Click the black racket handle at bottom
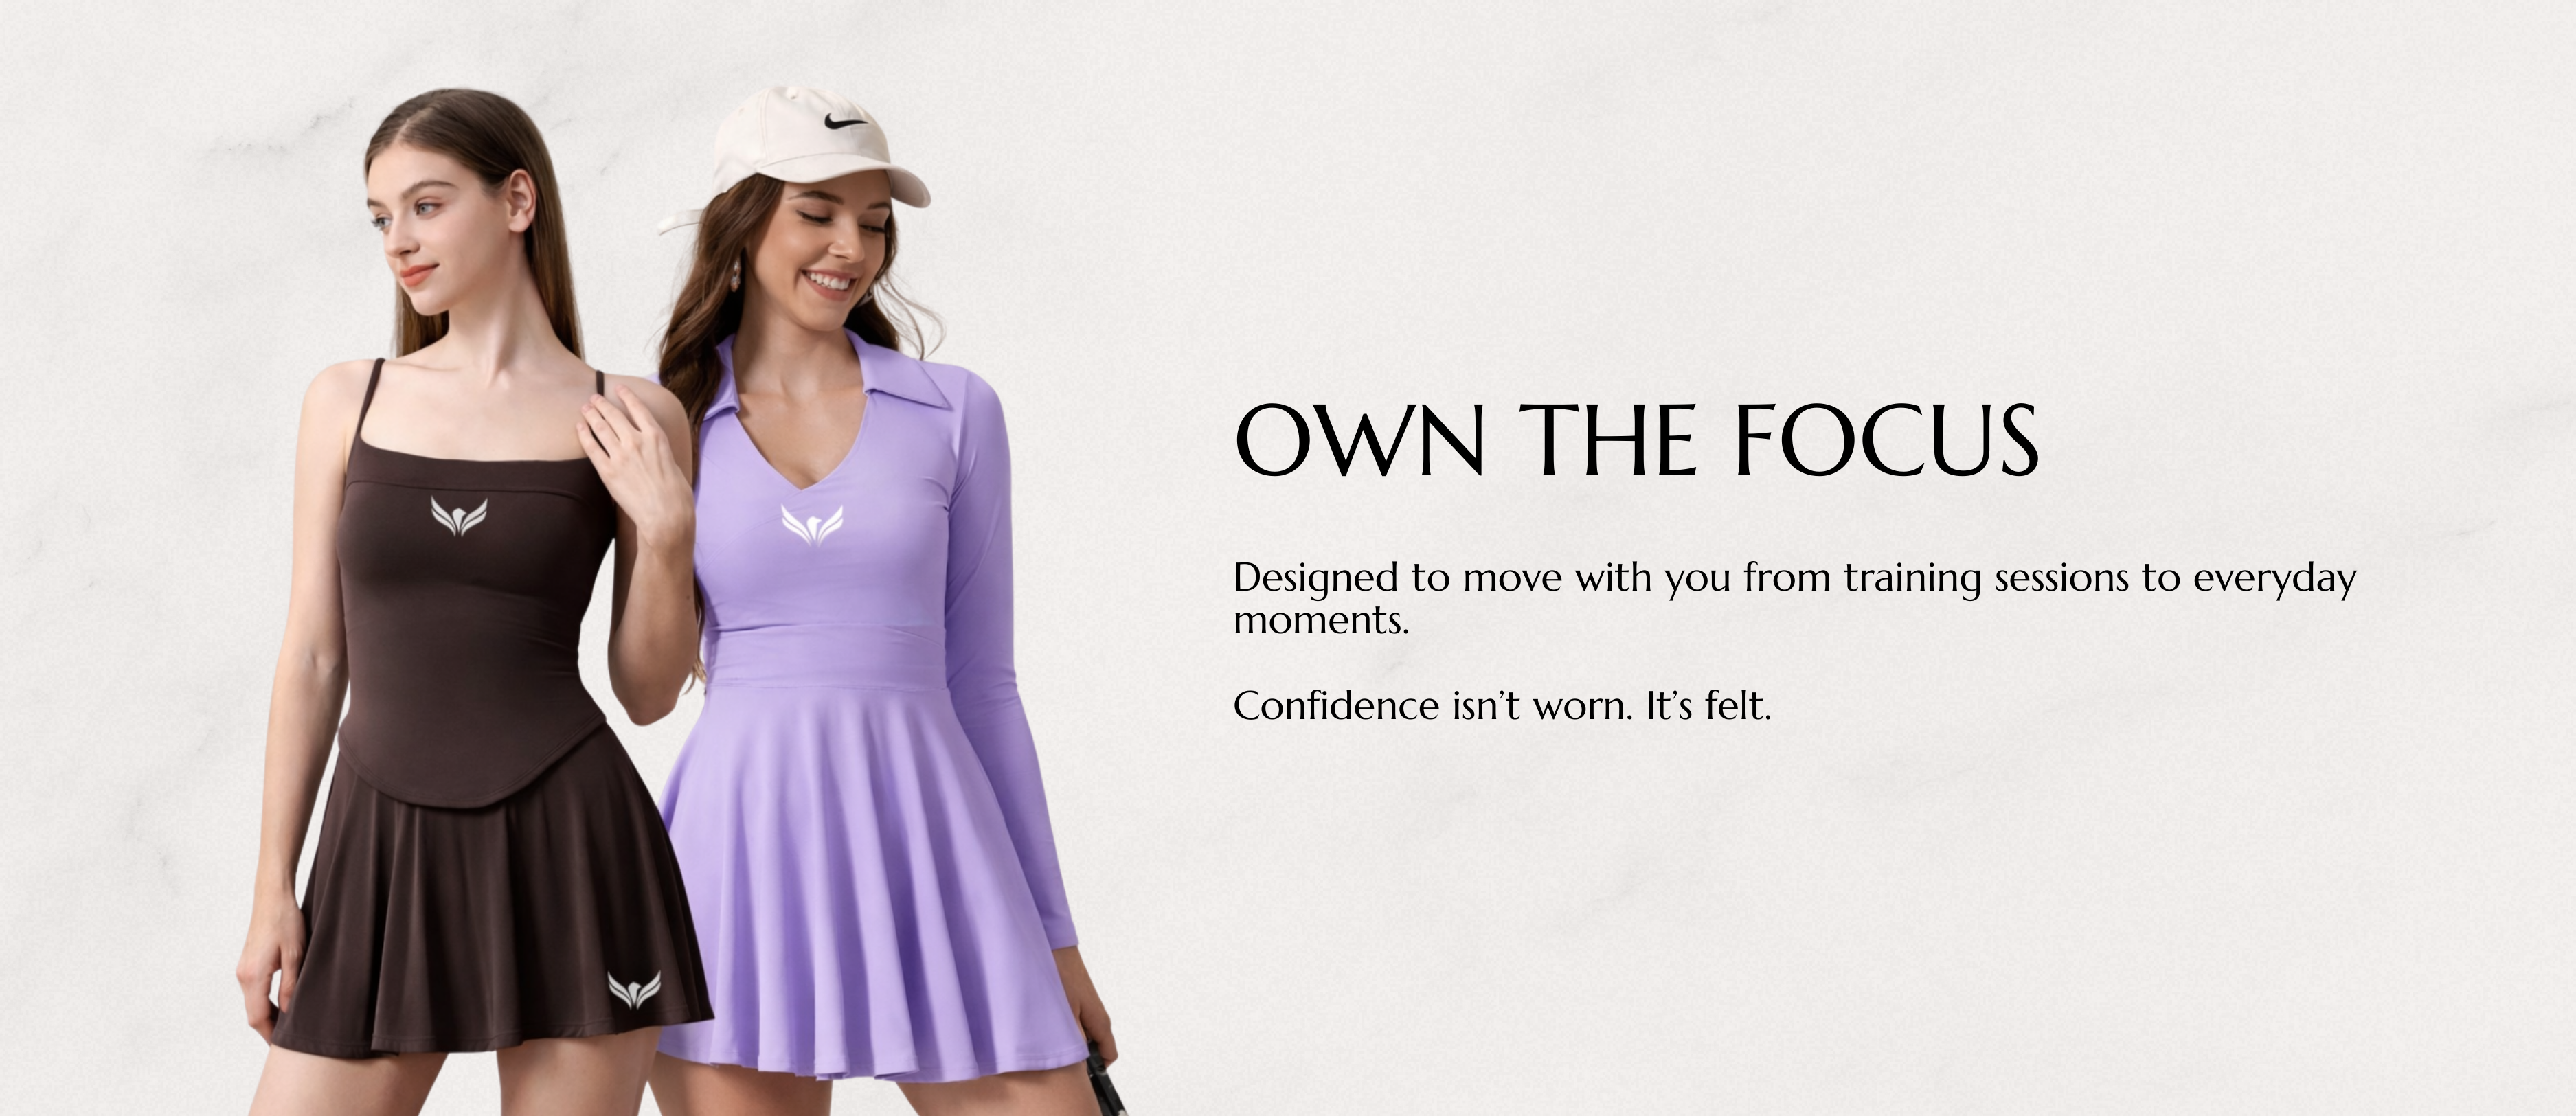Viewport: 2576px width, 1116px height. pyautogui.click(x=1106, y=1082)
